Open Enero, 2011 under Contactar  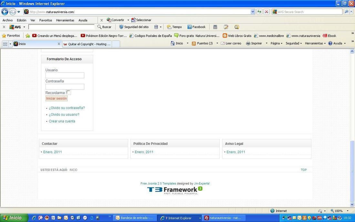[53, 152]
